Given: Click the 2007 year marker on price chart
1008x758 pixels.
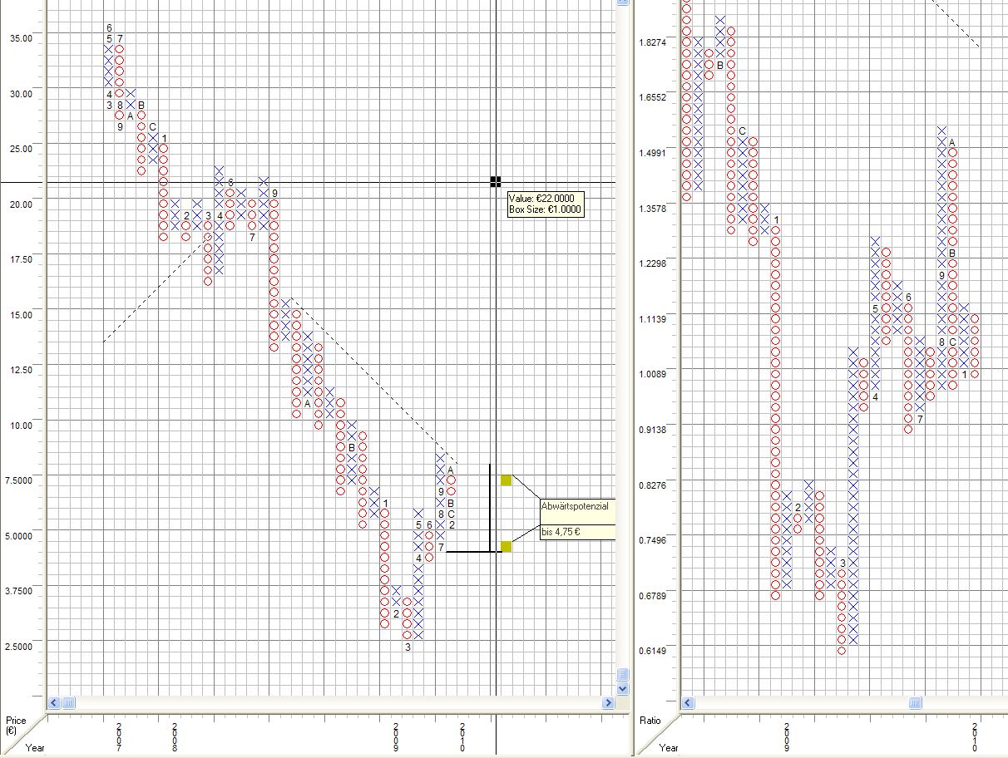Looking at the screenshot, I should pyautogui.click(x=119, y=737).
